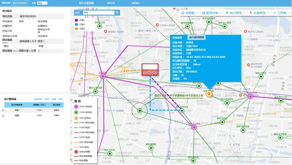Select the orange 虎桥变 substation marker under the popup
Image resolution: width=292 pixels, height=165 pixels.
tap(209, 94)
